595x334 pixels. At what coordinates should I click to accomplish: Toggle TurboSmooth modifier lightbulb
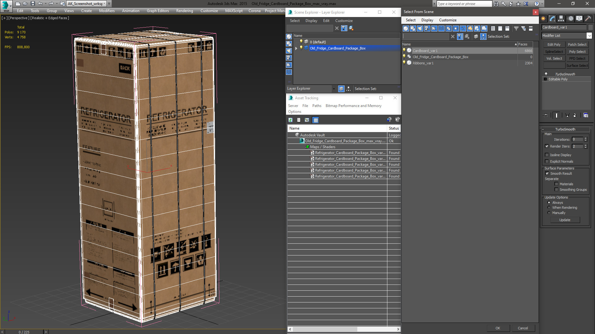[546, 74]
